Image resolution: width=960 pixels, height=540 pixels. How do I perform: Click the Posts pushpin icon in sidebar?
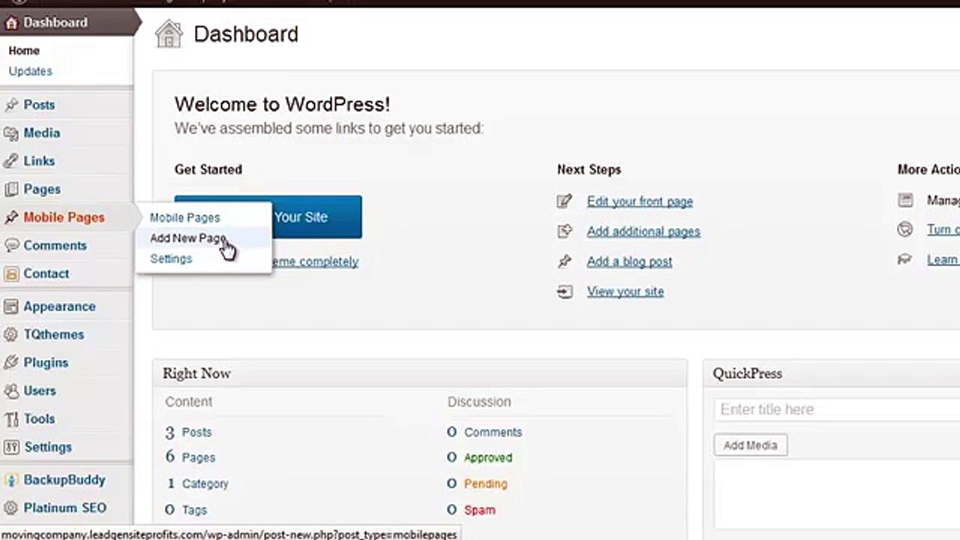[x=10, y=105]
